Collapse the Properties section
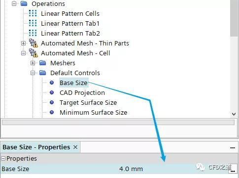The height and width of the screenshot is (178, 239). click(x=3, y=159)
